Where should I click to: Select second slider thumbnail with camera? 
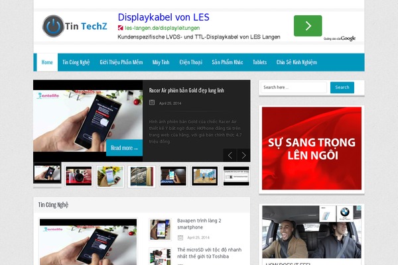pos(79,176)
